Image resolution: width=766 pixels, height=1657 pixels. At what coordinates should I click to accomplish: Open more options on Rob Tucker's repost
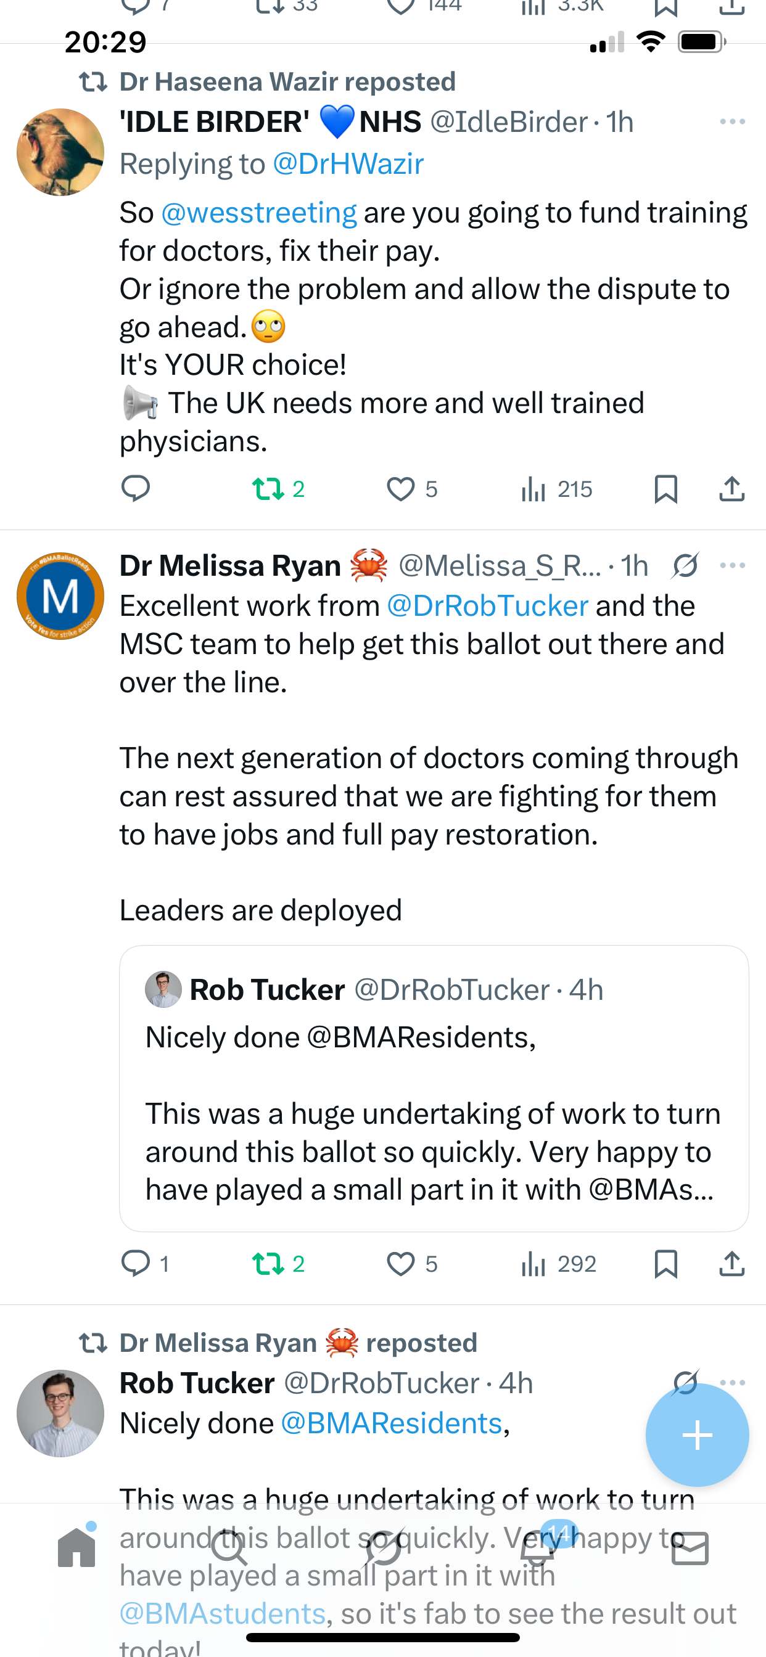[733, 1382]
